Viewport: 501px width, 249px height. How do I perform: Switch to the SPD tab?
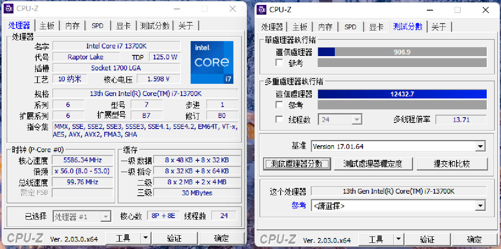pos(97,25)
